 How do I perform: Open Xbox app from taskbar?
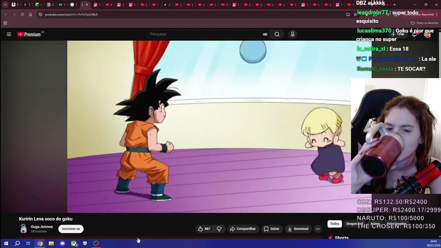click(74, 244)
